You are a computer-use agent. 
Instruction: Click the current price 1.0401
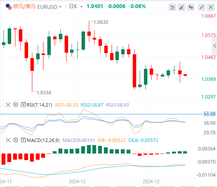[95, 7]
